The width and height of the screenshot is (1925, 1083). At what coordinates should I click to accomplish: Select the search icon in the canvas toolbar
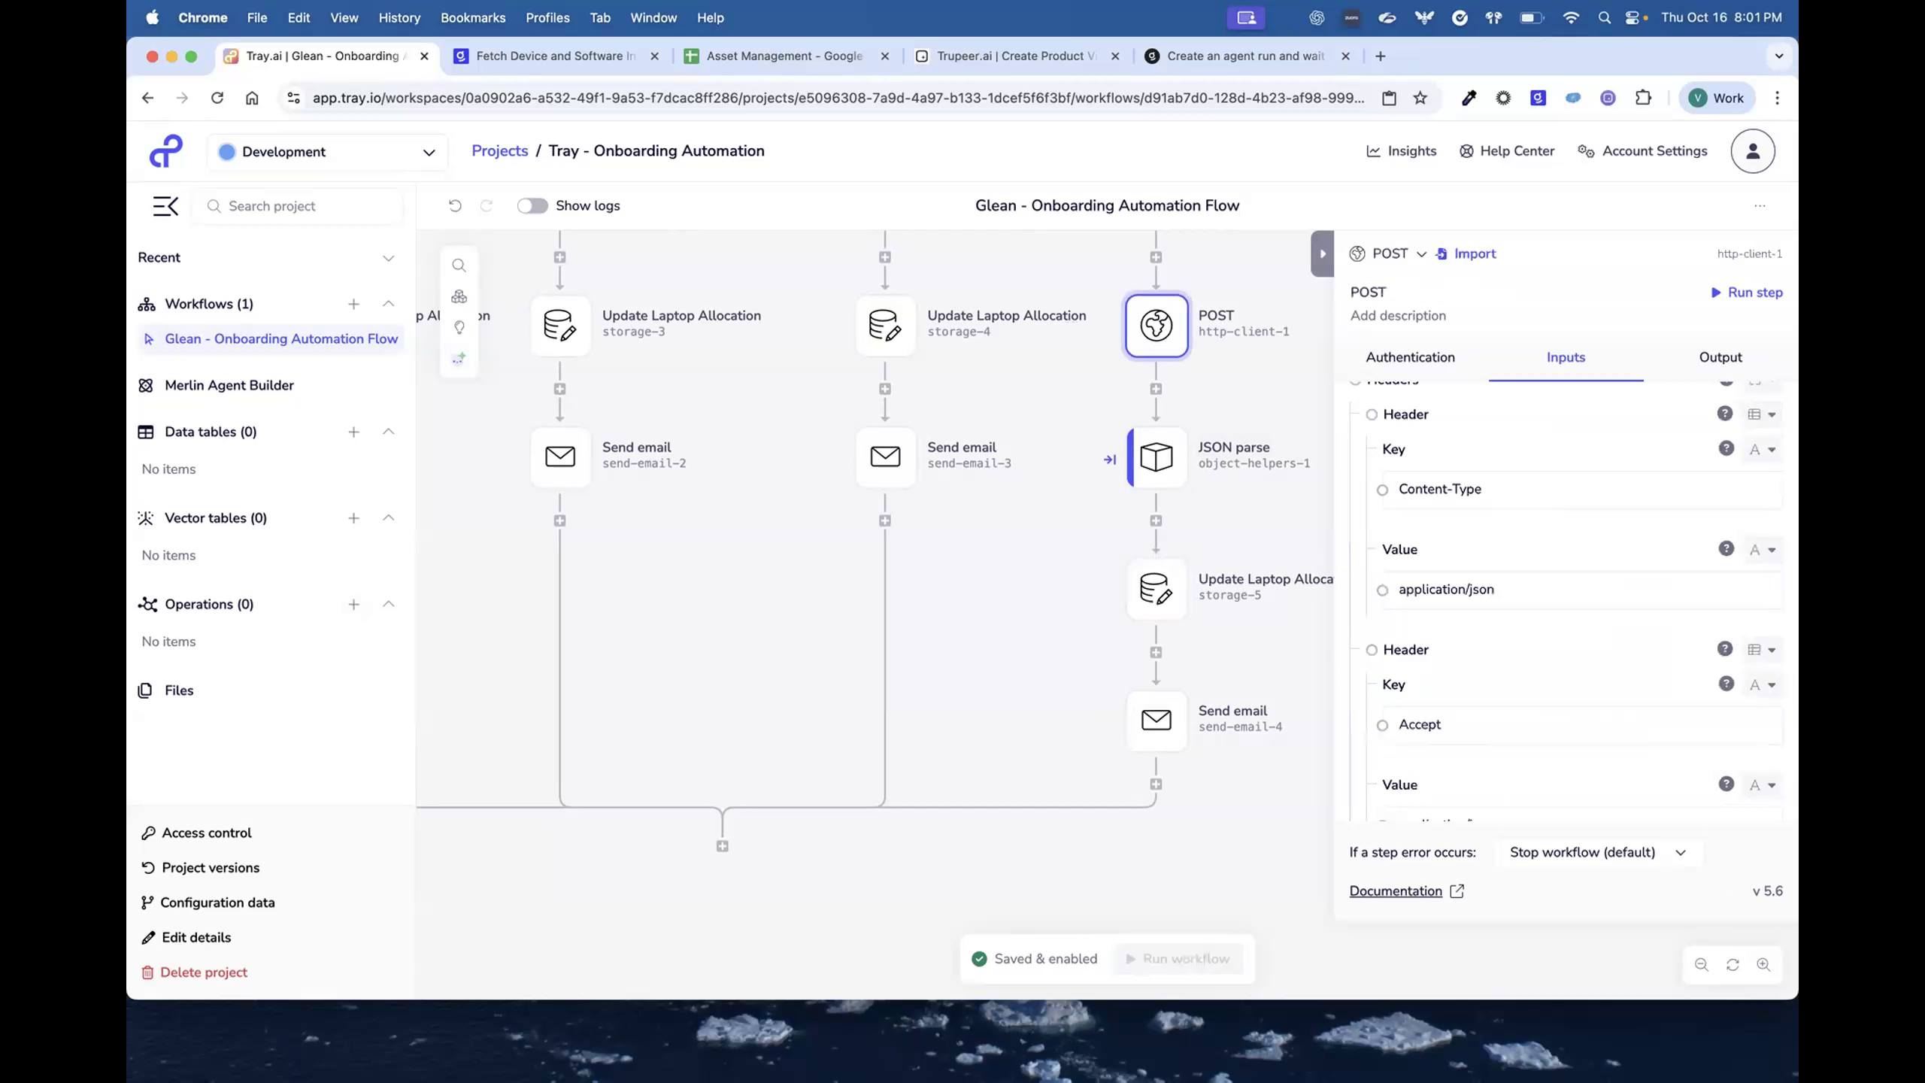[x=459, y=265]
